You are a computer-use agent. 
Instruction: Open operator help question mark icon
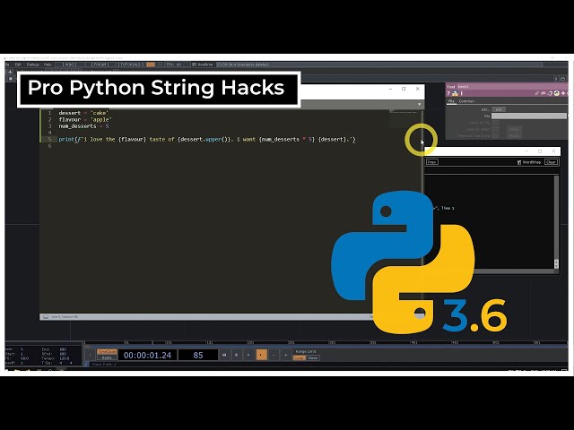coord(448,93)
